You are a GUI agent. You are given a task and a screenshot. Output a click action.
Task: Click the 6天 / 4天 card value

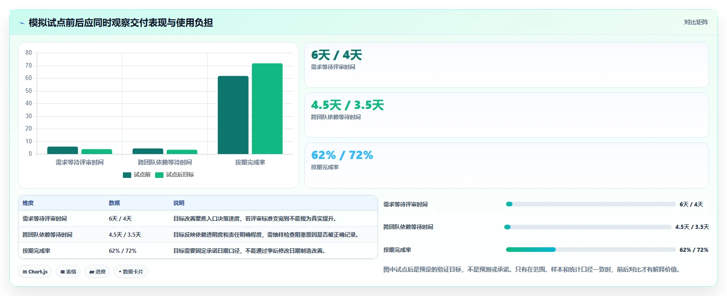(x=337, y=55)
